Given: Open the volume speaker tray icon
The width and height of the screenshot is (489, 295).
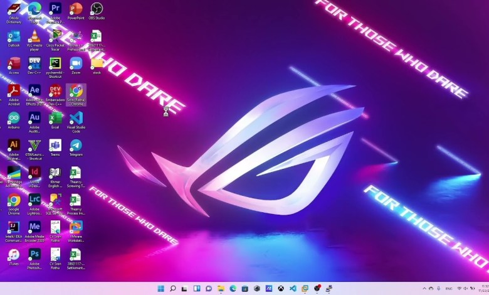Looking at the screenshot, I should click(x=466, y=289).
